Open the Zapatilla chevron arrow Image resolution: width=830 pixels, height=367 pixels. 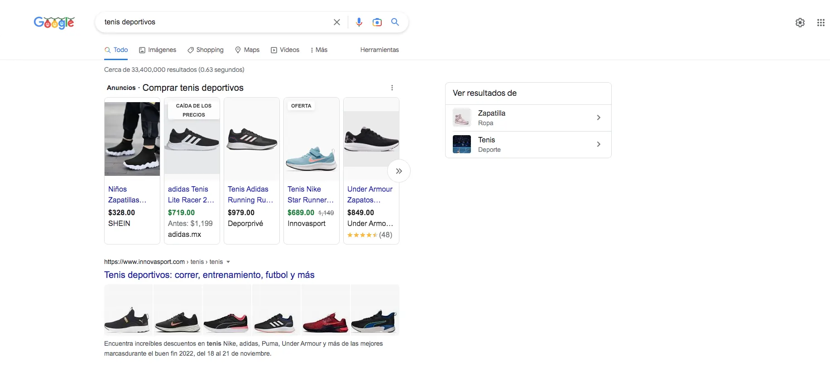pyautogui.click(x=599, y=118)
